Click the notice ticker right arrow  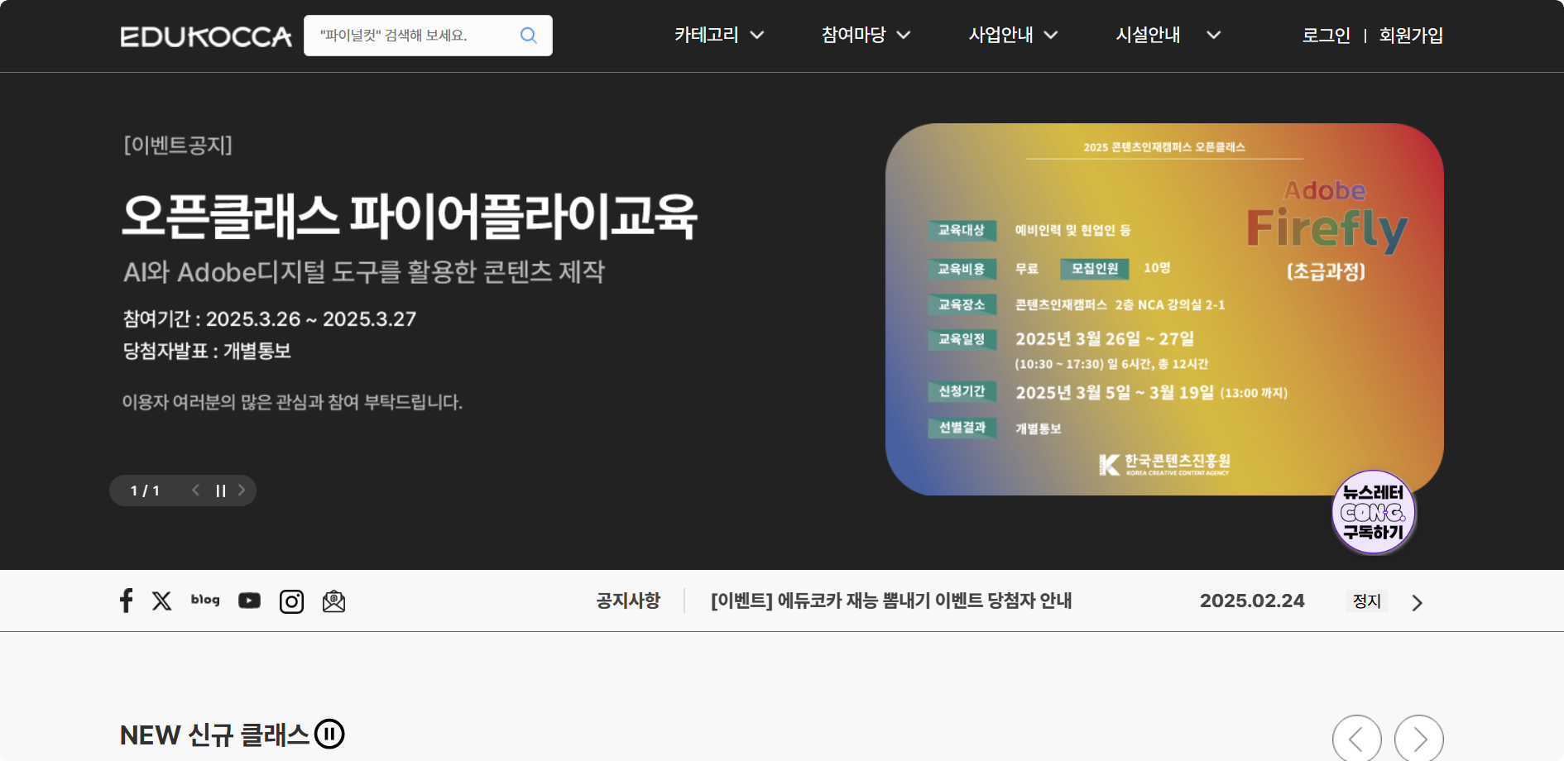[x=1417, y=602]
